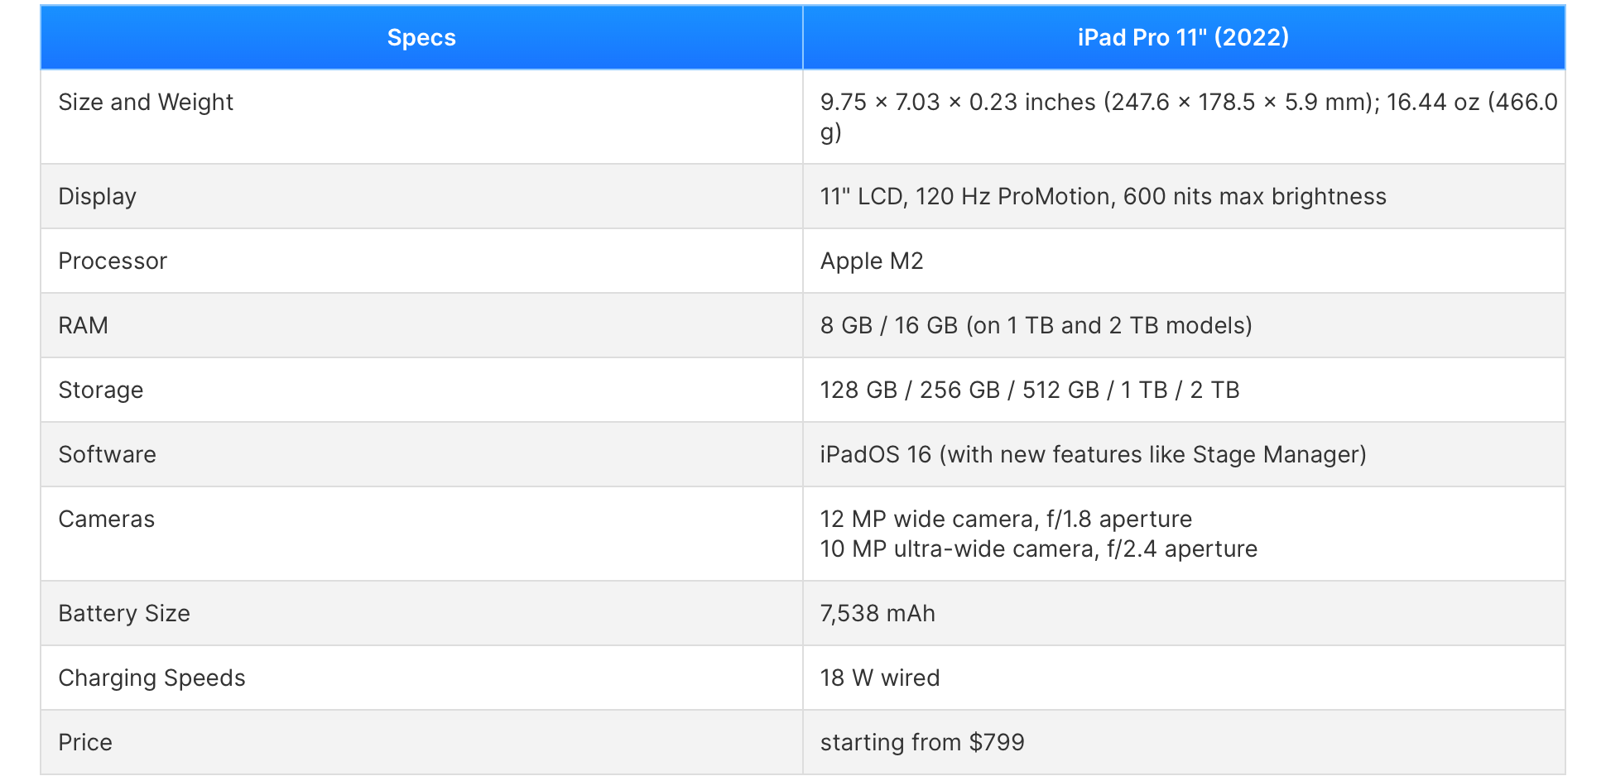Click the Apple M2 processor value
Screen dimensions: 1606x776
click(871, 261)
